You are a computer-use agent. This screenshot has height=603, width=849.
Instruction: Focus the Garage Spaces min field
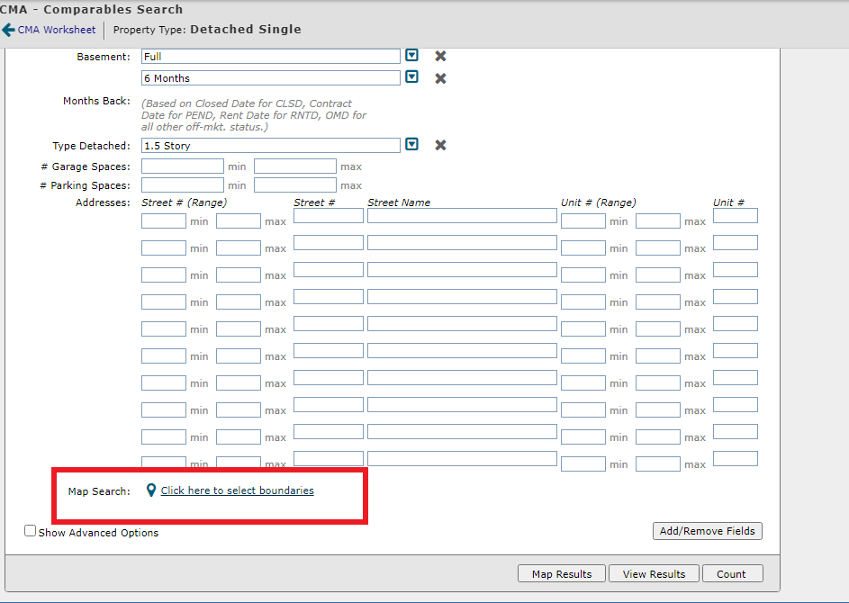(x=183, y=166)
